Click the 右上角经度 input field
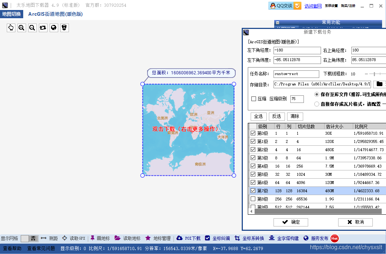Image resolution: width=386 pixels, height=254 pixels. point(369,50)
